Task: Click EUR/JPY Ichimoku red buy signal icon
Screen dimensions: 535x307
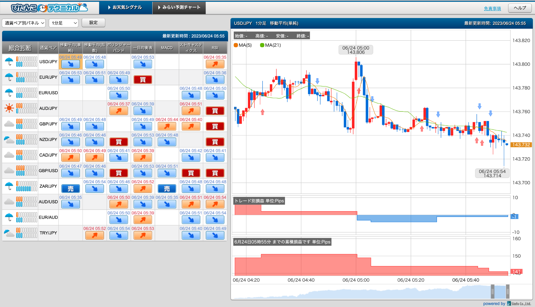Action: [143, 80]
